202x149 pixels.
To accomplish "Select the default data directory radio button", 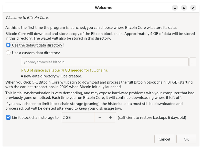I will pyautogui.click(x=8, y=45).
